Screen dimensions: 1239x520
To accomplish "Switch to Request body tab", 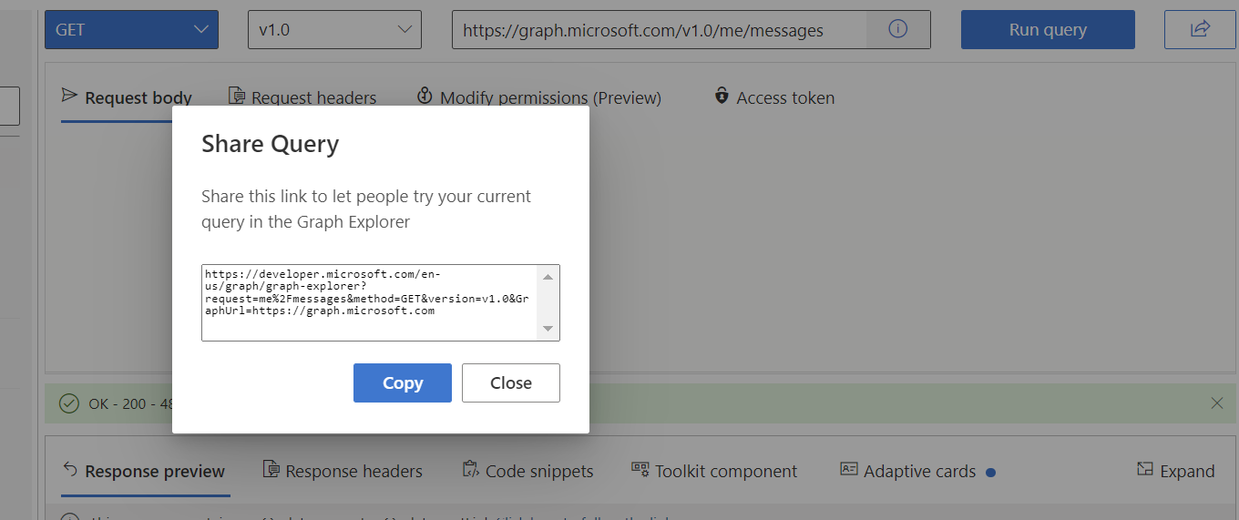I will pos(127,97).
